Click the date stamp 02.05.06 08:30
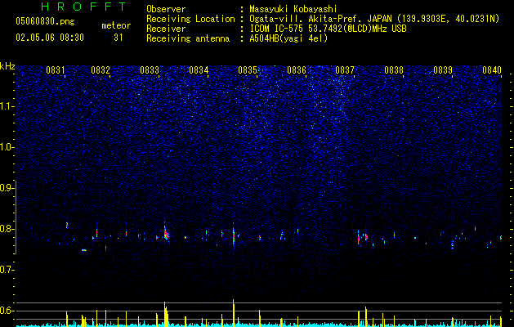Viewport: 514px width, 327px height. tap(50, 38)
